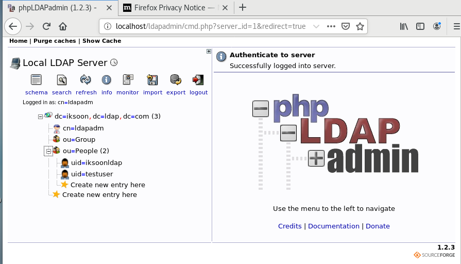Click the export text link
Viewport: 461px width, 264px height.
[176, 92]
